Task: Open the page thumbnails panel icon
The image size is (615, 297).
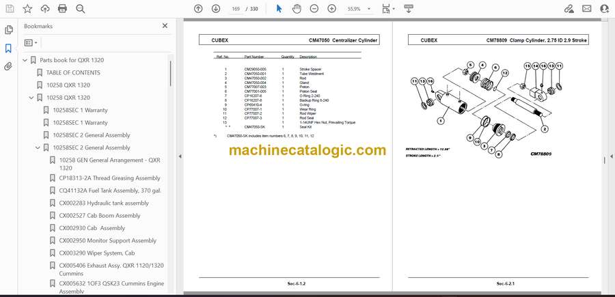Action: click(x=8, y=30)
